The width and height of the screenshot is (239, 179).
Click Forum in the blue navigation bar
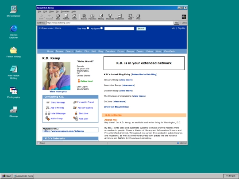(x=120, y=51)
